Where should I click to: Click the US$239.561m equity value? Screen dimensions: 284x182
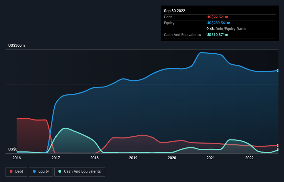[x=218, y=23]
